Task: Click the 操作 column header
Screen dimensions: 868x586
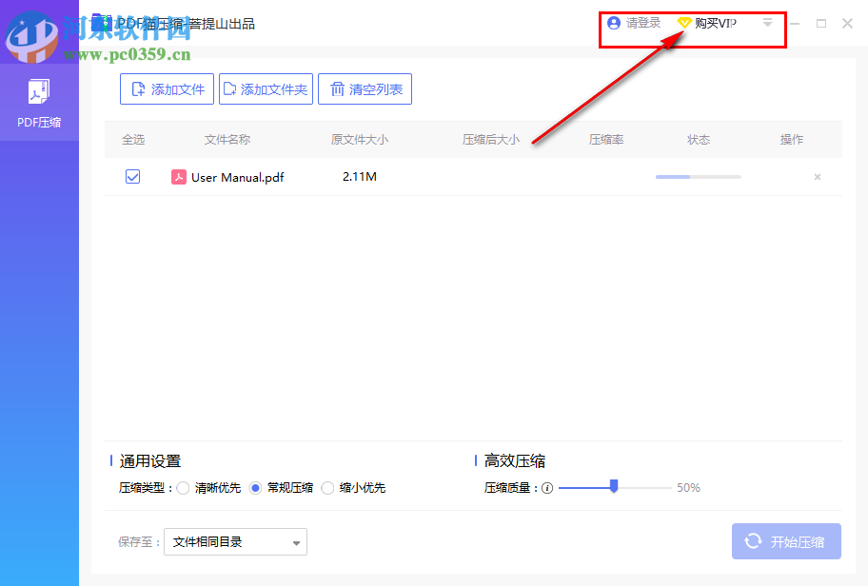Action: [792, 140]
